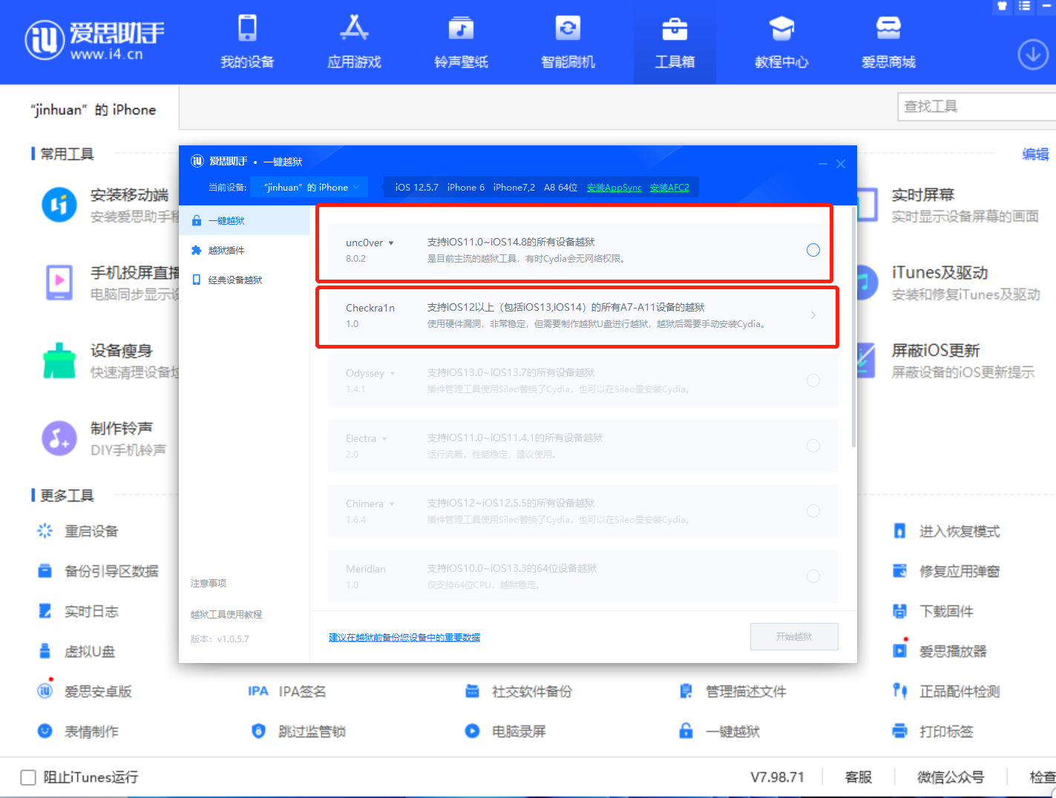Screen dimensions: 1056x798
Task: Visit the 爱思商城 store
Action: coord(888,42)
